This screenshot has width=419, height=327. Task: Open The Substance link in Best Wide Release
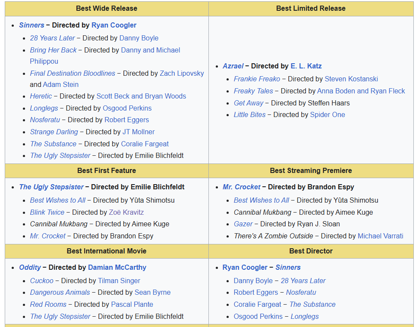click(53, 144)
